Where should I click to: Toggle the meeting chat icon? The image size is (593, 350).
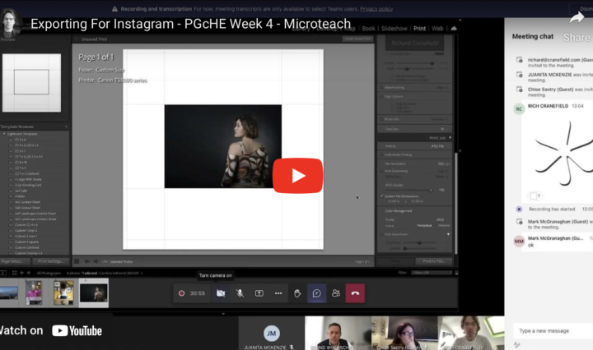point(316,293)
